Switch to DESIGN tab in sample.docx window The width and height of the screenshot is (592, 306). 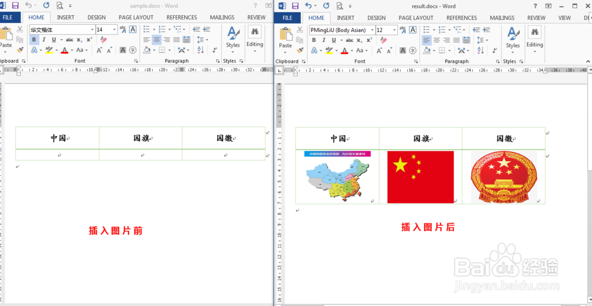click(96, 17)
